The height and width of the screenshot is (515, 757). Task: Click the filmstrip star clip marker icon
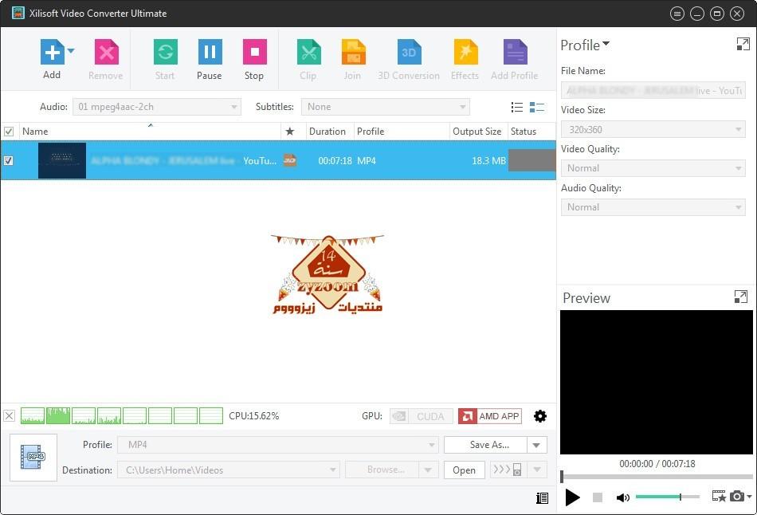tap(719, 496)
